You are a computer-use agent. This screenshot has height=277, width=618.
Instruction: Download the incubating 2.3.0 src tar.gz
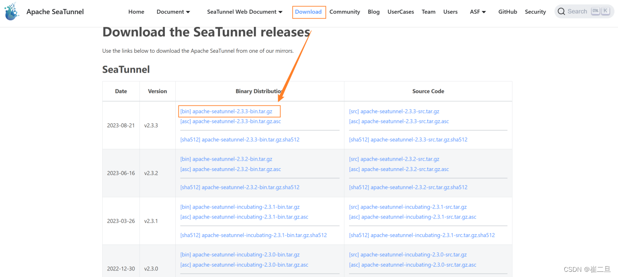pyautogui.click(x=407, y=255)
